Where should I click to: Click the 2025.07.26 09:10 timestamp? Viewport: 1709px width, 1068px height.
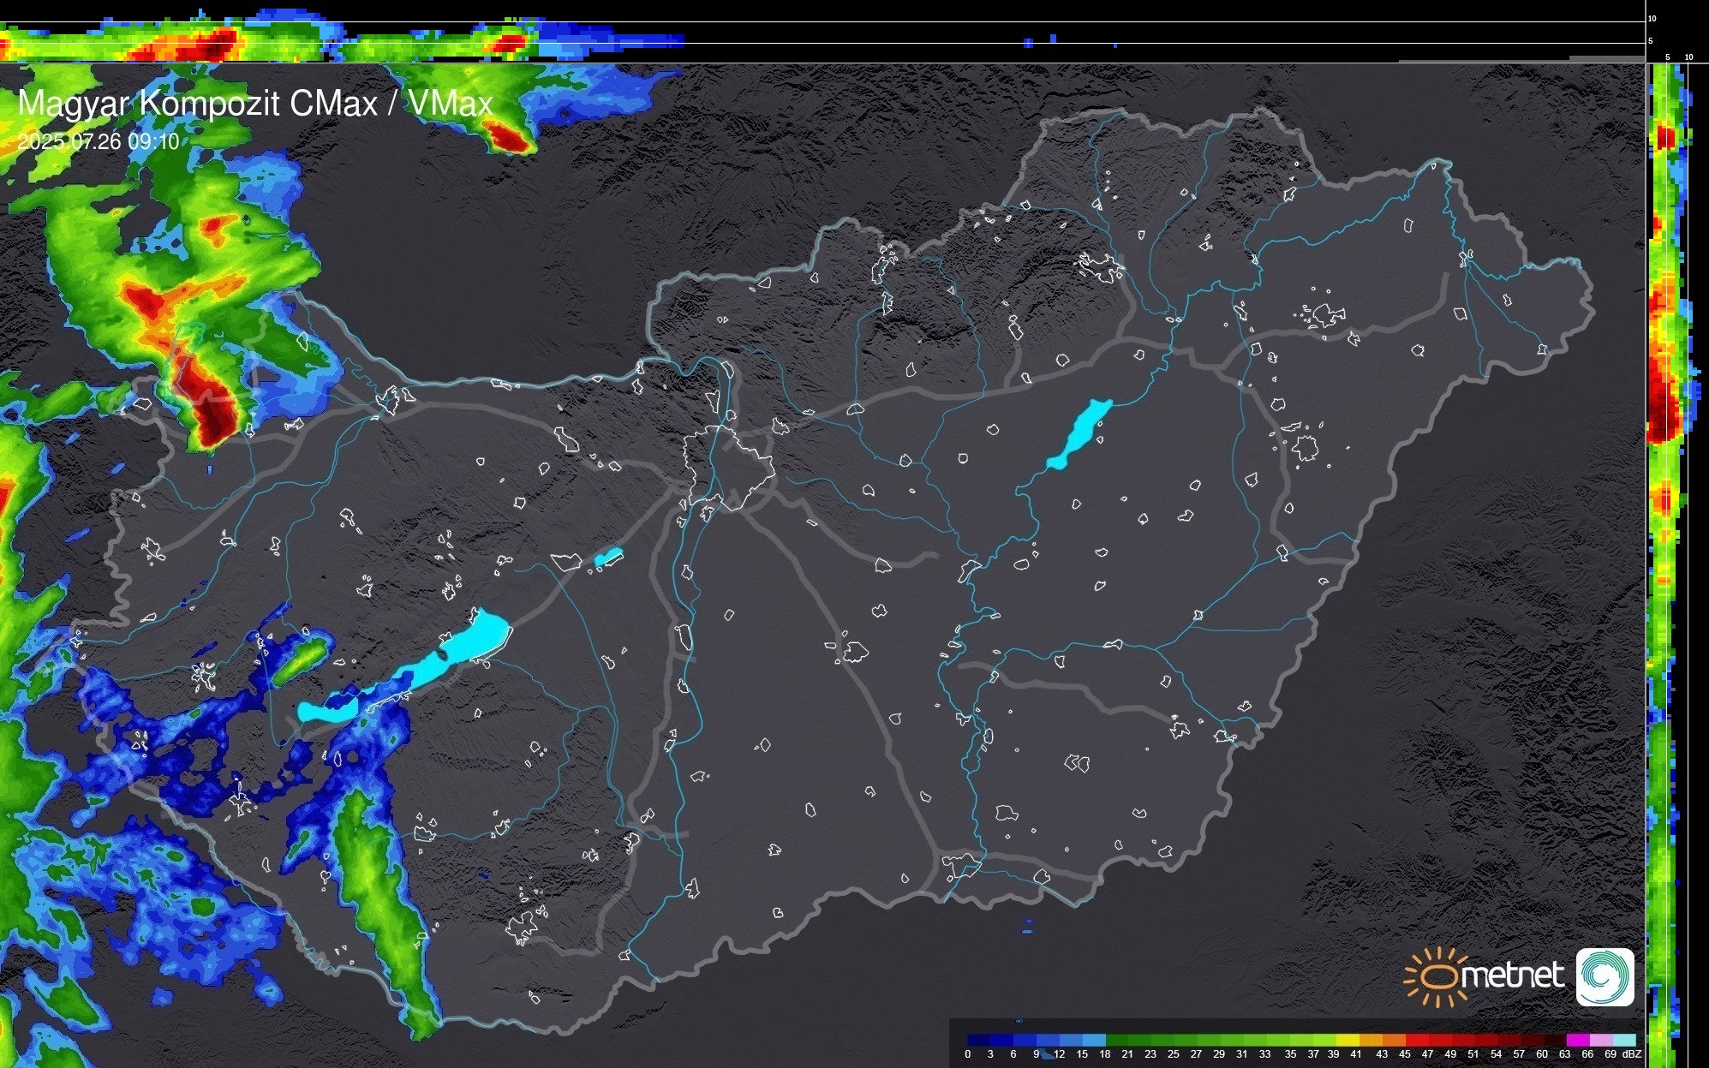point(99,141)
